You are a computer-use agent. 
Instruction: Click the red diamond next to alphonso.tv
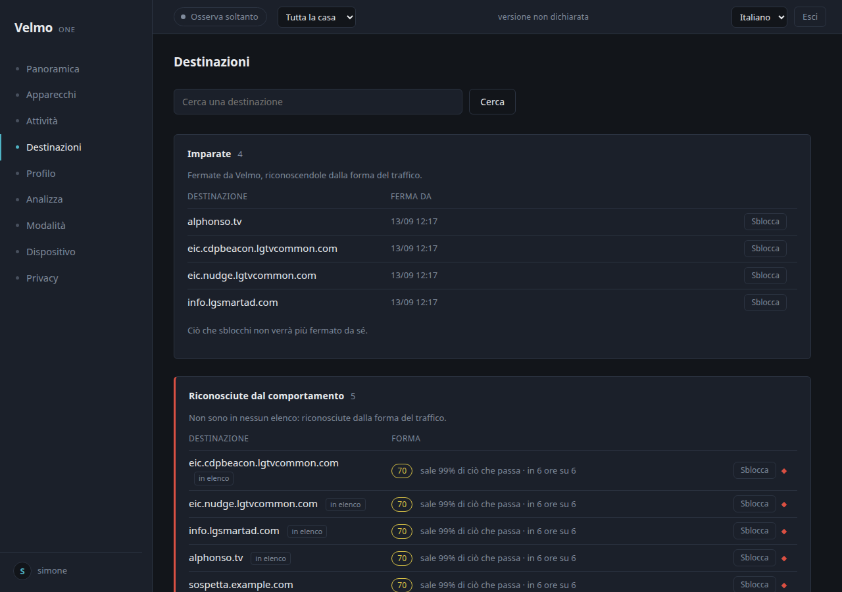[x=784, y=558]
